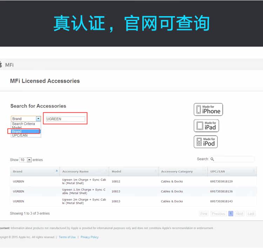Go to the Previous results page
This screenshot has width=263, height=248.
[218, 214]
